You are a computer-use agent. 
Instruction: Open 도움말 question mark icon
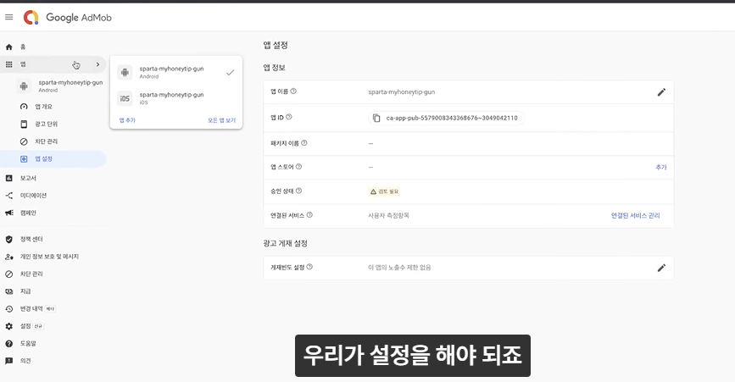coord(9,343)
